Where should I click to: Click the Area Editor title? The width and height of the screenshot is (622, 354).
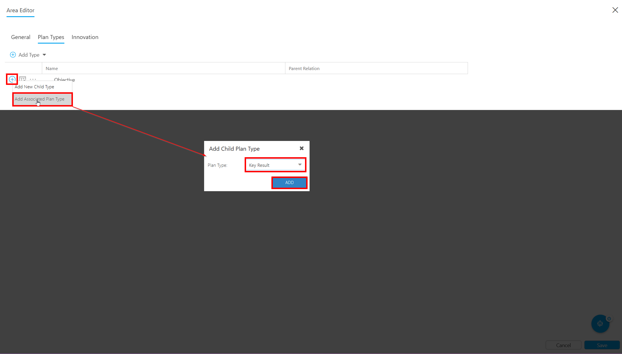[21, 10]
